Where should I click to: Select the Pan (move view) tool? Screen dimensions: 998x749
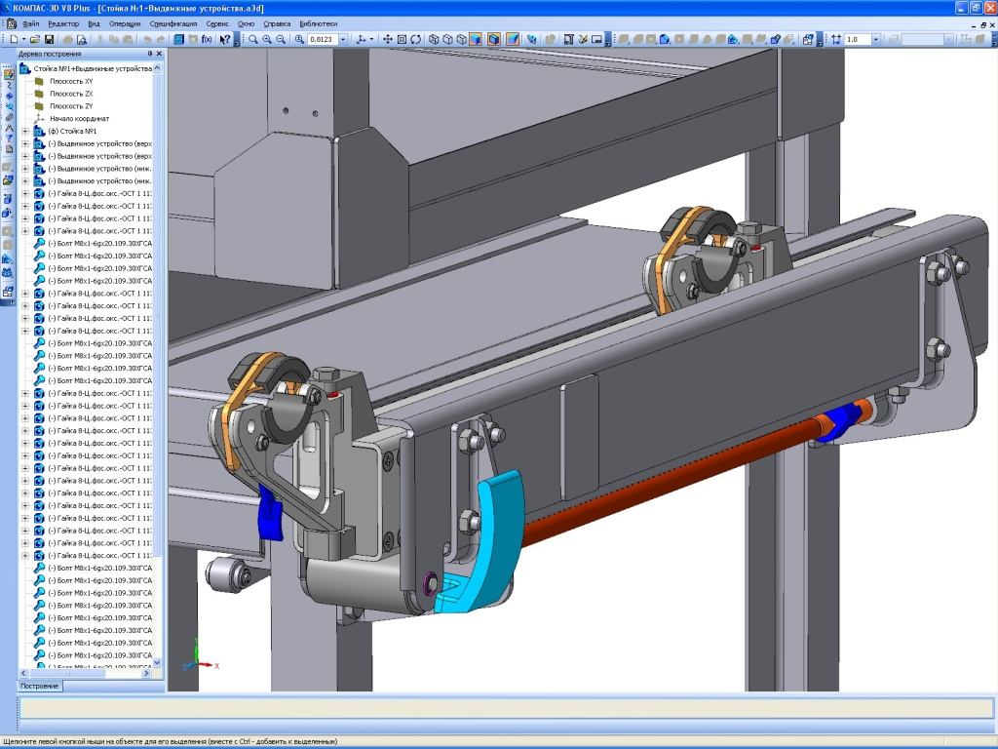tap(387, 39)
